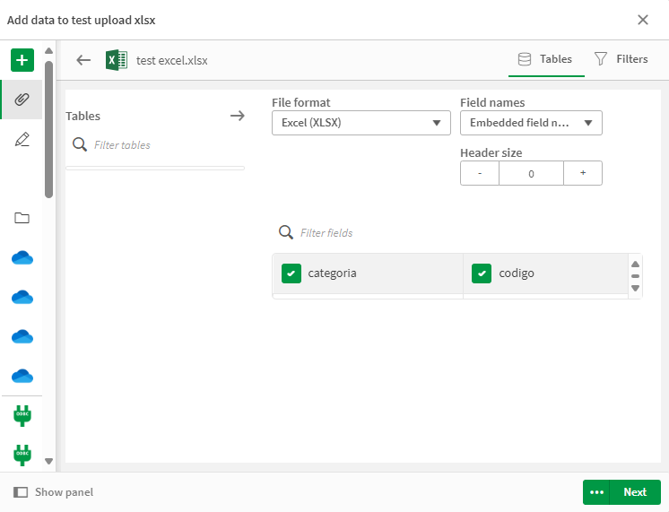Click the first ODBC connector icon

pyautogui.click(x=22, y=415)
